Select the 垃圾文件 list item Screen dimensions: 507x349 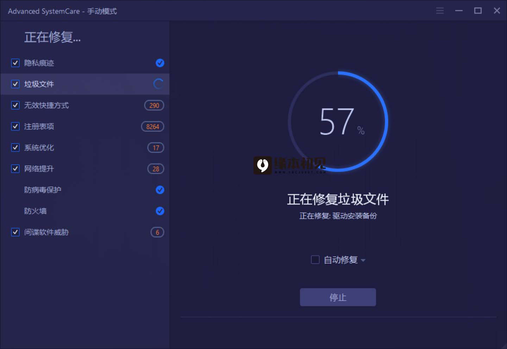tap(85, 84)
